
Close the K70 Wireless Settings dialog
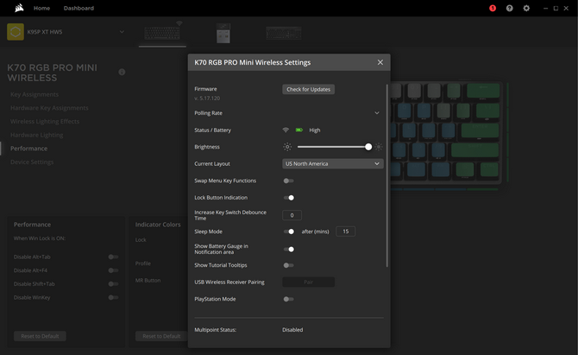(380, 62)
